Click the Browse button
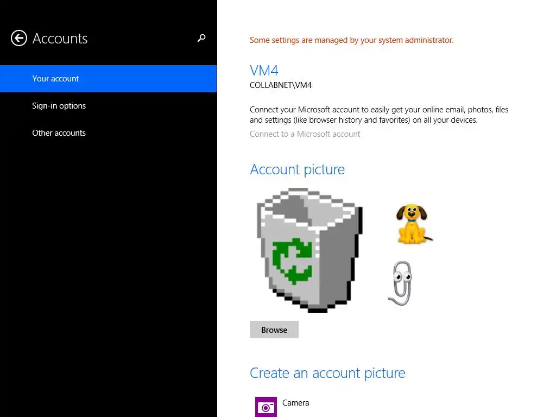This screenshot has height=417, width=556. (x=274, y=330)
